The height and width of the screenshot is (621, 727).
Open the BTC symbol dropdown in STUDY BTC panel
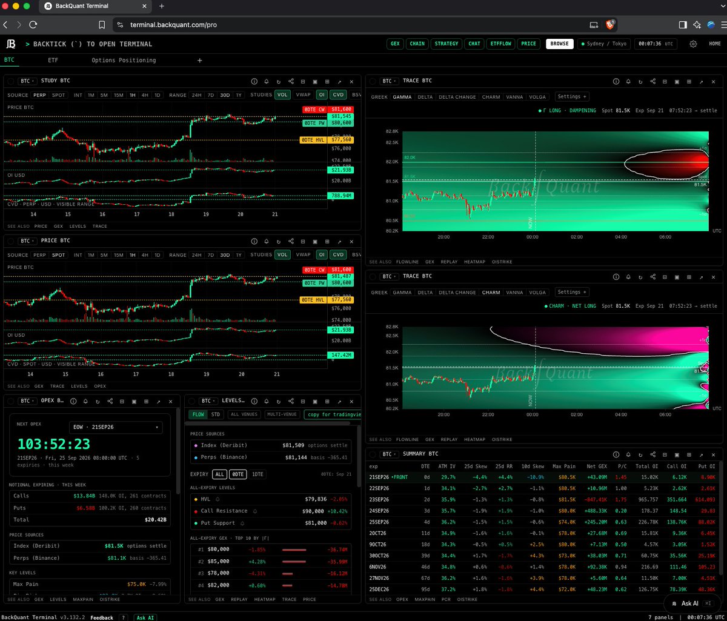pos(27,81)
